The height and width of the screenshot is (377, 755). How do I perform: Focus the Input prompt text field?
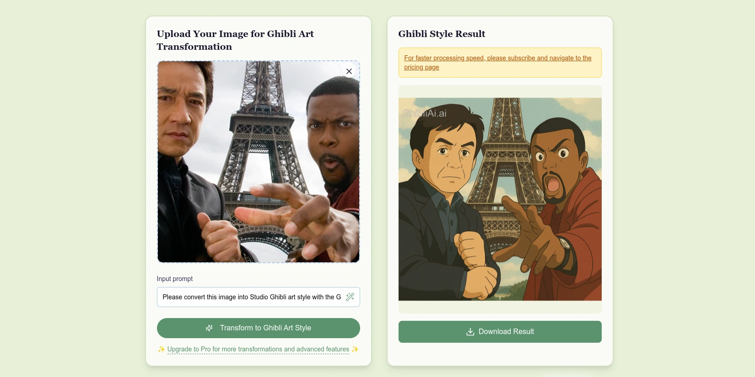pyautogui.click(x=251, y=297)
